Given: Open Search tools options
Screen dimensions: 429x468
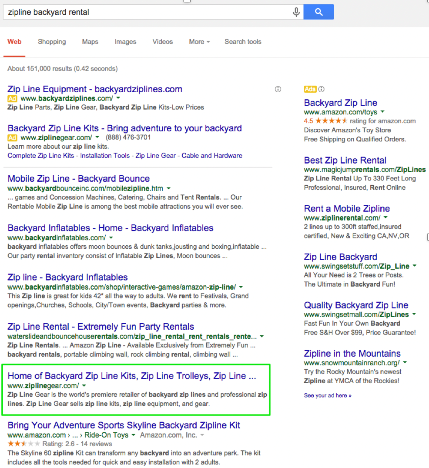Looking at the screenshot, I should [243, 41].
